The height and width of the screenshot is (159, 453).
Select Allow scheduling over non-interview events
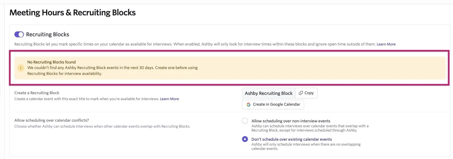245,121
